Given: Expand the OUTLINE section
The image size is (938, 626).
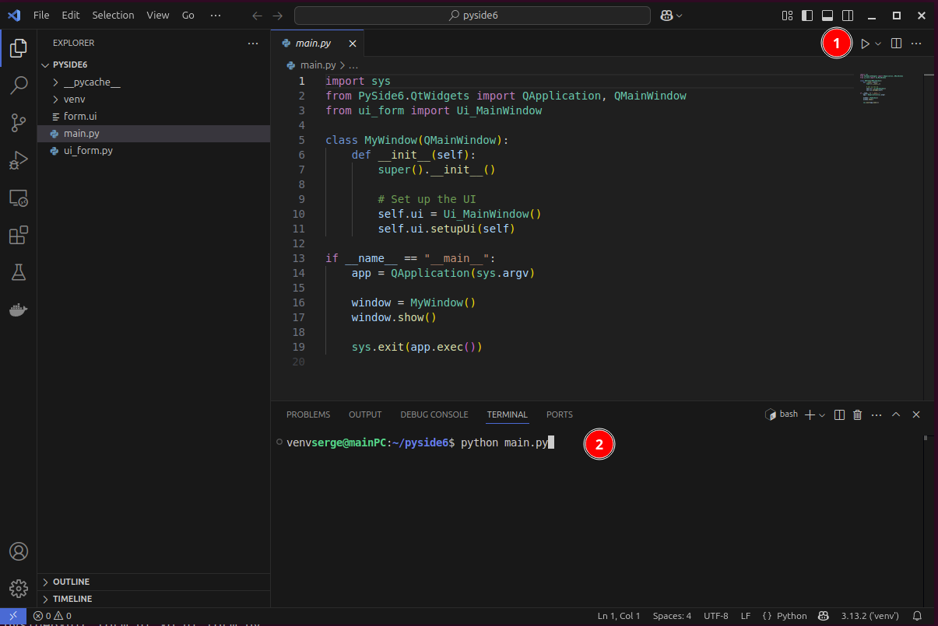Looking at the screenshot, I should tap(71, 582).
